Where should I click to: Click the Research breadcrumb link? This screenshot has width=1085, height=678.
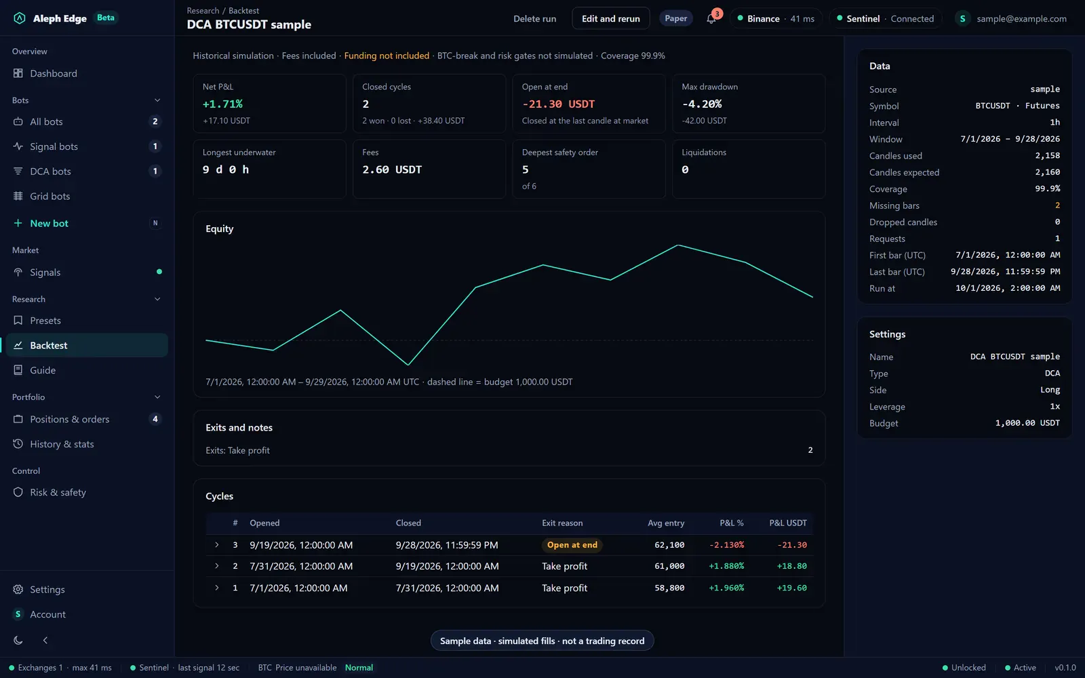click(203, 11)
